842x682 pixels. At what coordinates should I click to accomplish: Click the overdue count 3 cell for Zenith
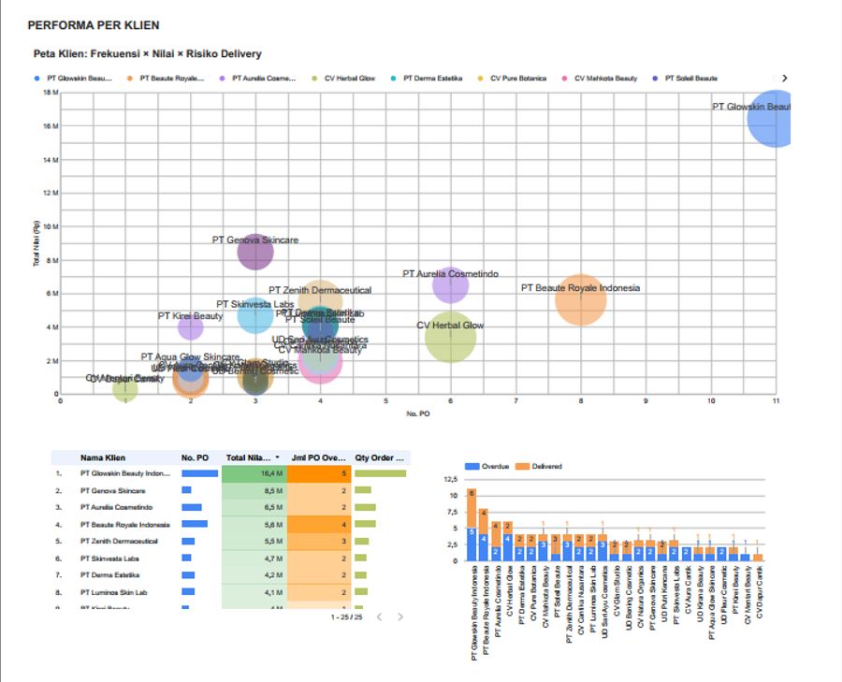320,541
